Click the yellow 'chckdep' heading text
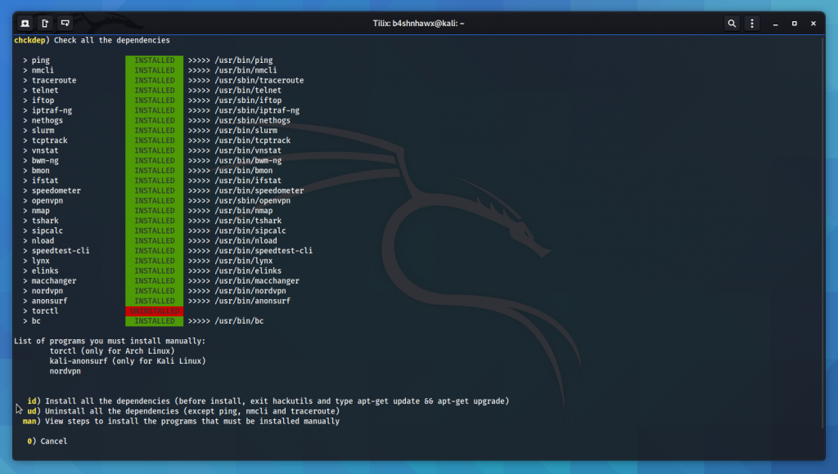This screenshot has width=838, height=474. coord(31,40)
